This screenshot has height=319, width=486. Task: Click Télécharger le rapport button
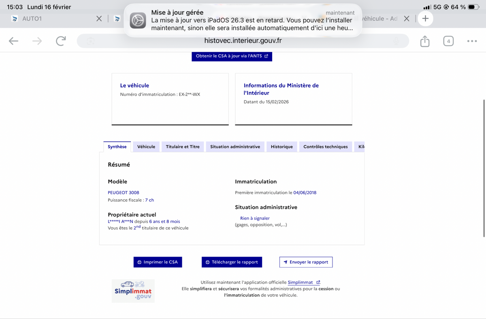[232, 262]
